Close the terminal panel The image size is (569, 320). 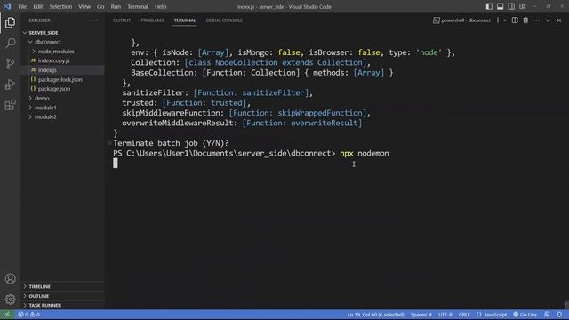tap(559, 20)
